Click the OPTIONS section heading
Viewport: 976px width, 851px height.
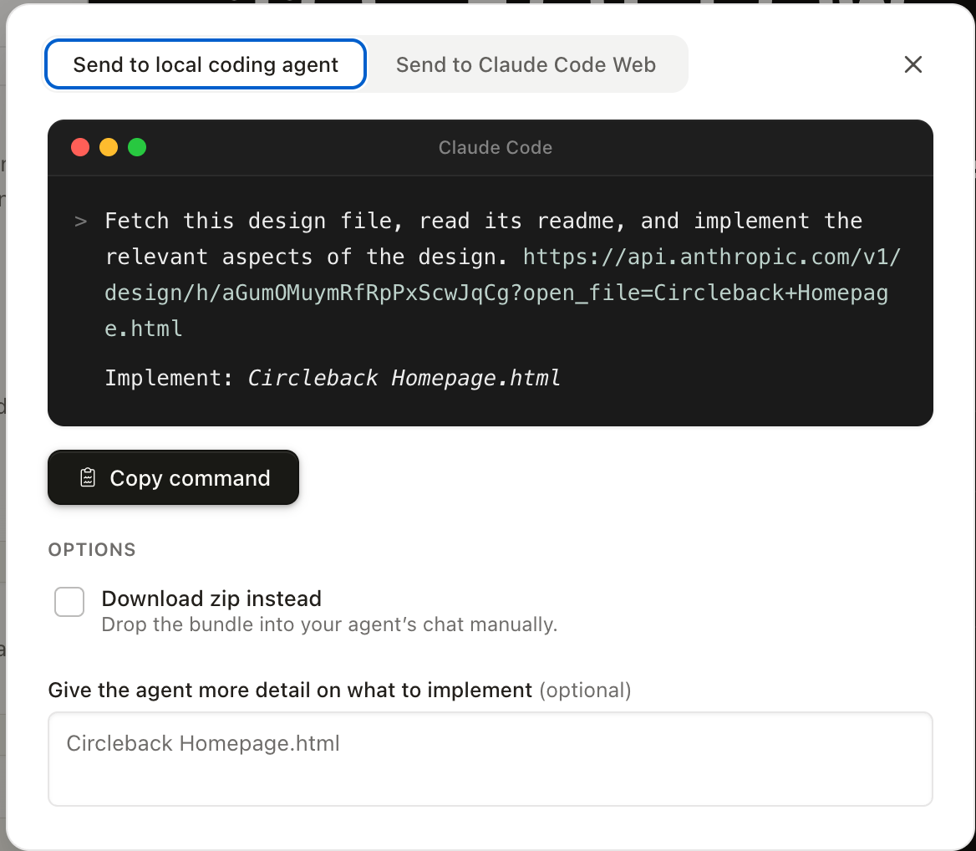pyautogui.click(x=92, y=550)
